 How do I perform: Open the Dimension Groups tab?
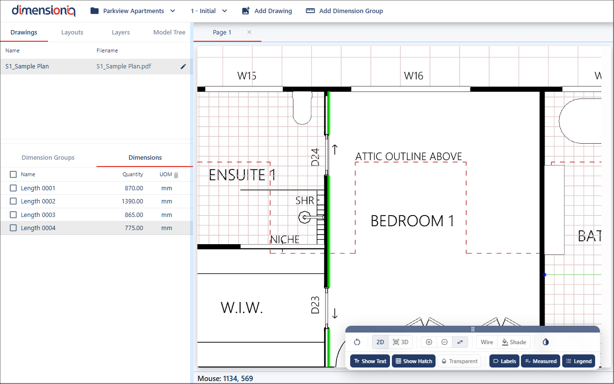coord(48,158)
